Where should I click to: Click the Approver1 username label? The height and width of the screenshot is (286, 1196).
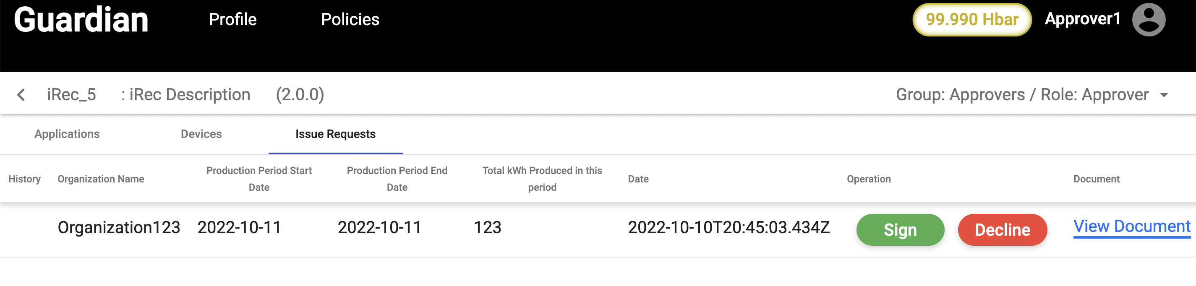(x=1082, y=19)
